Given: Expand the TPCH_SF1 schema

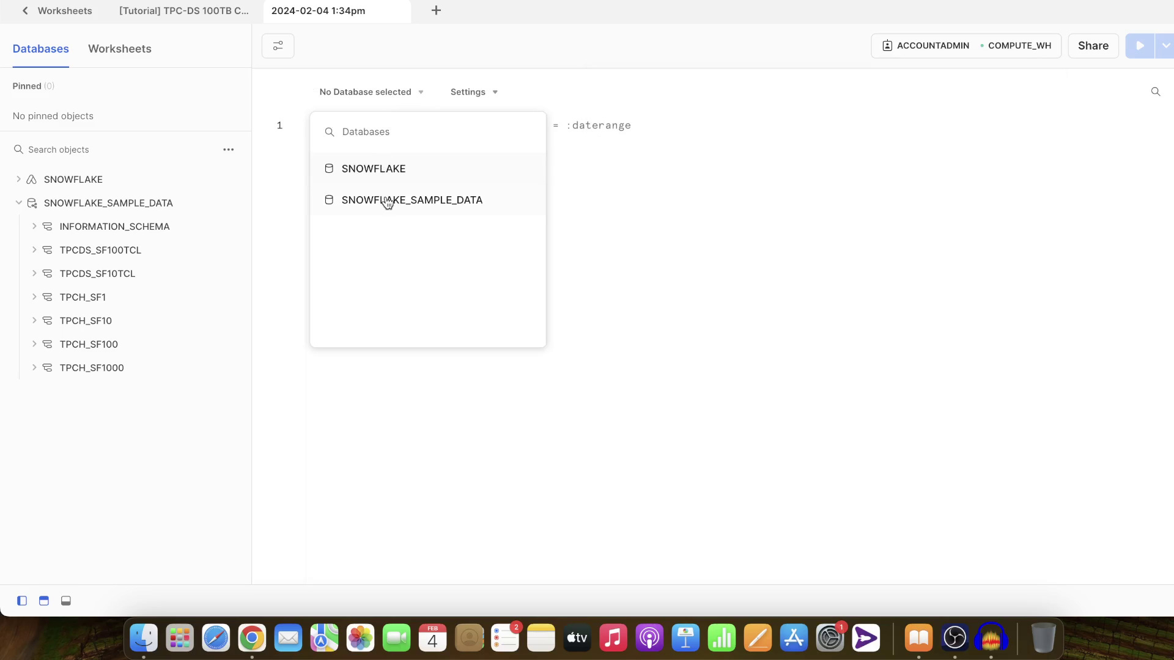Looking at the screenshot, I should (34, 297).
